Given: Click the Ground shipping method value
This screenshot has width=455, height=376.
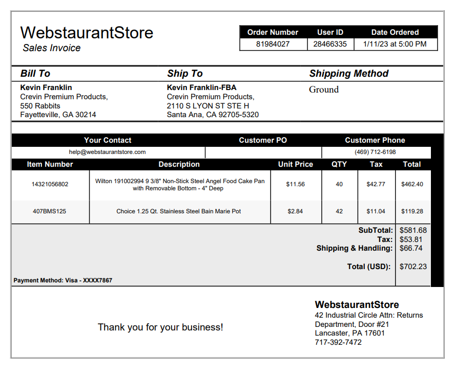Looking at the screenshot, I should pyautogui.click(x=324, y=90).
